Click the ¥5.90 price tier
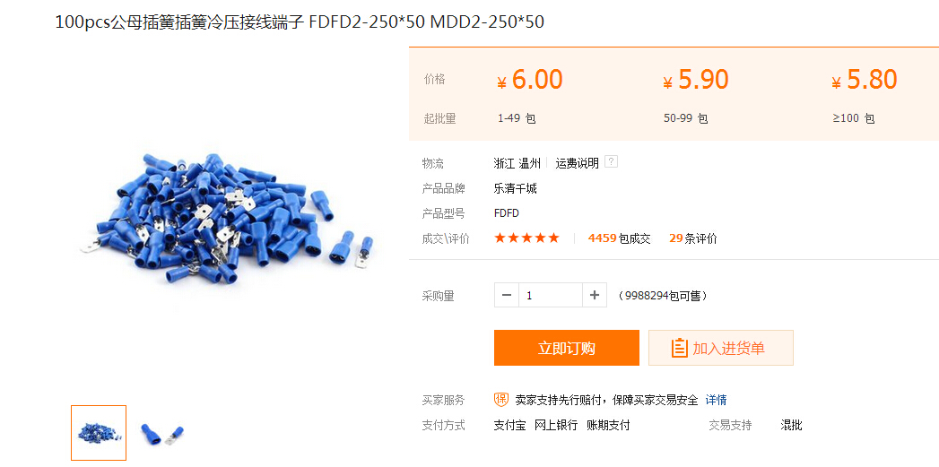This screenshot has width=939, height=467. click(x=696, y=80)
